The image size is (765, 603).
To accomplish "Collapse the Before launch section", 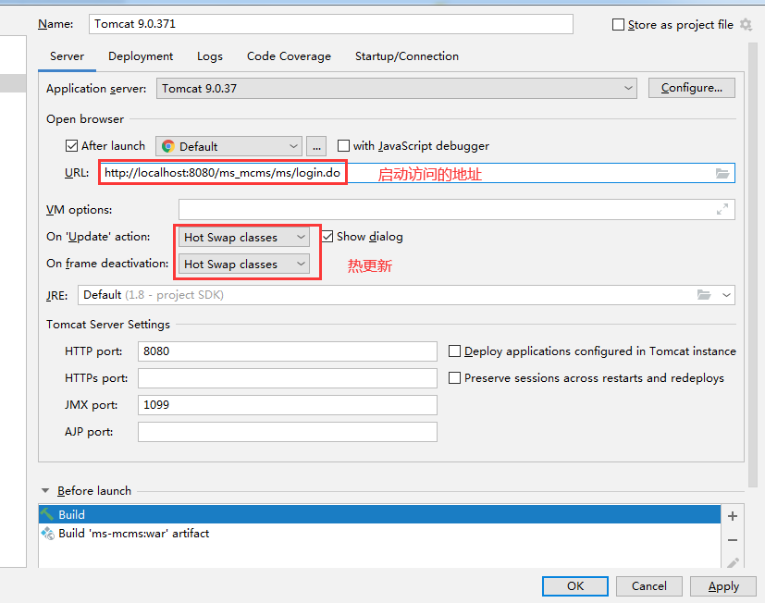I will (45, 491).
